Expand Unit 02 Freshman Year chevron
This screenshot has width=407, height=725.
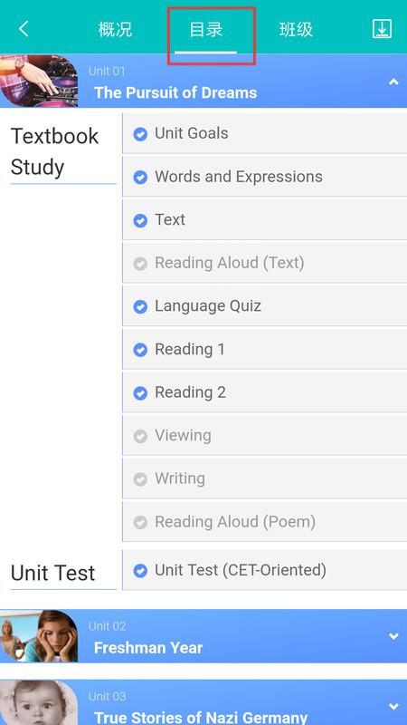(393, 636)
